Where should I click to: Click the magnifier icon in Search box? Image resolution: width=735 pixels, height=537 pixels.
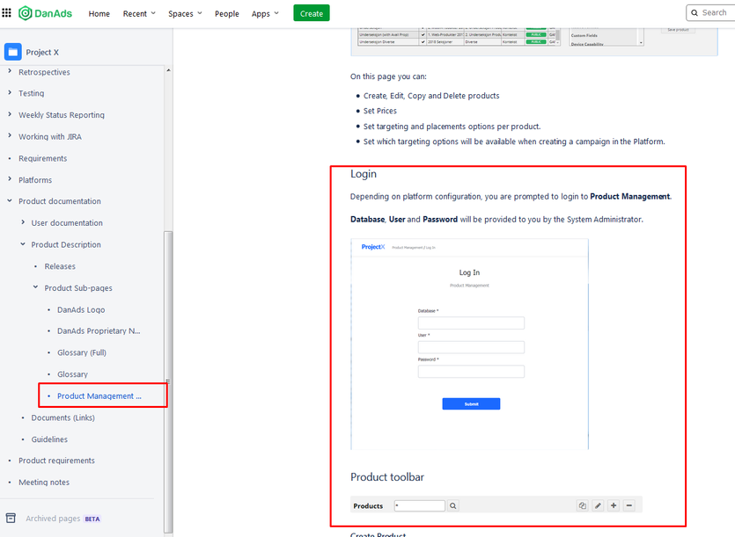pos(695,13)
